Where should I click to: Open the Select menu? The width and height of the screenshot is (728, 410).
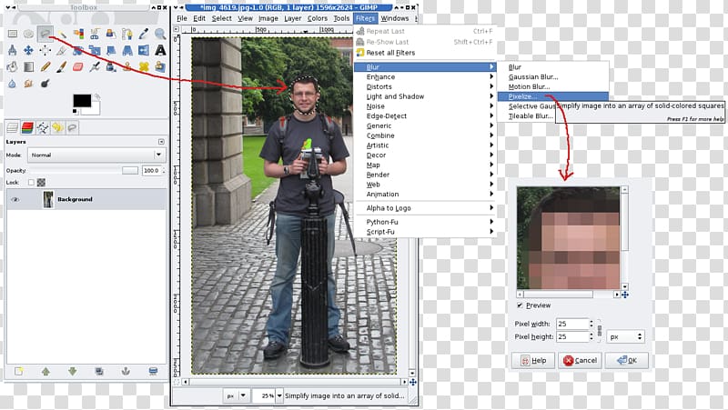[x=221, y=18]
